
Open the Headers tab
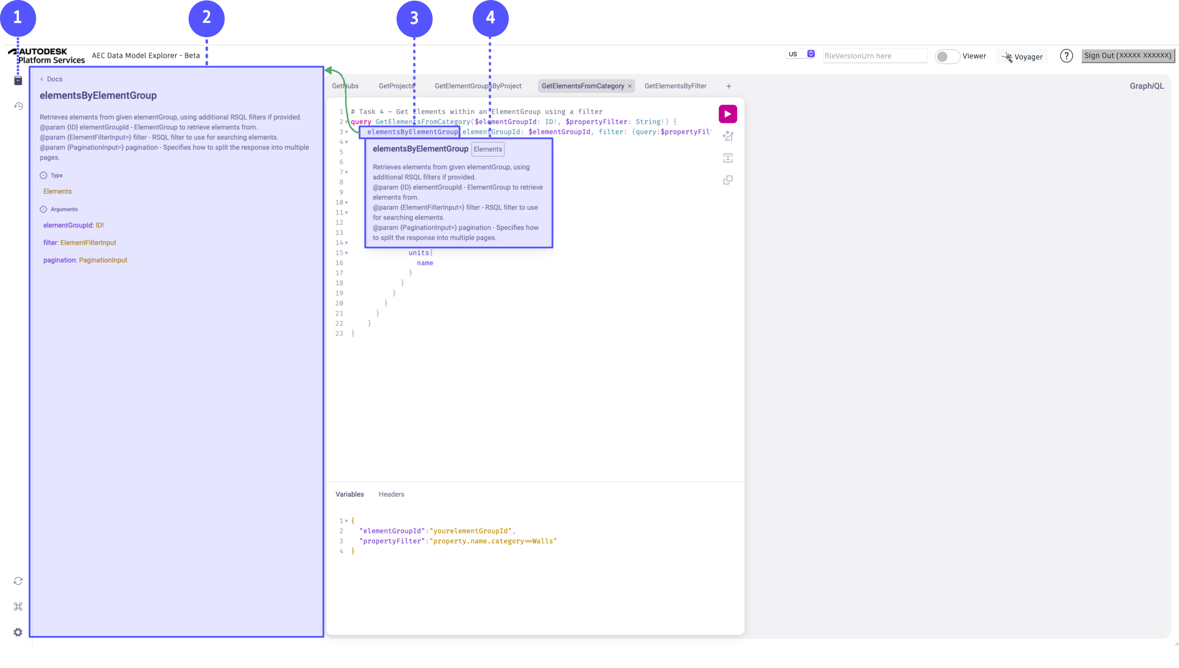coord(391,494)
